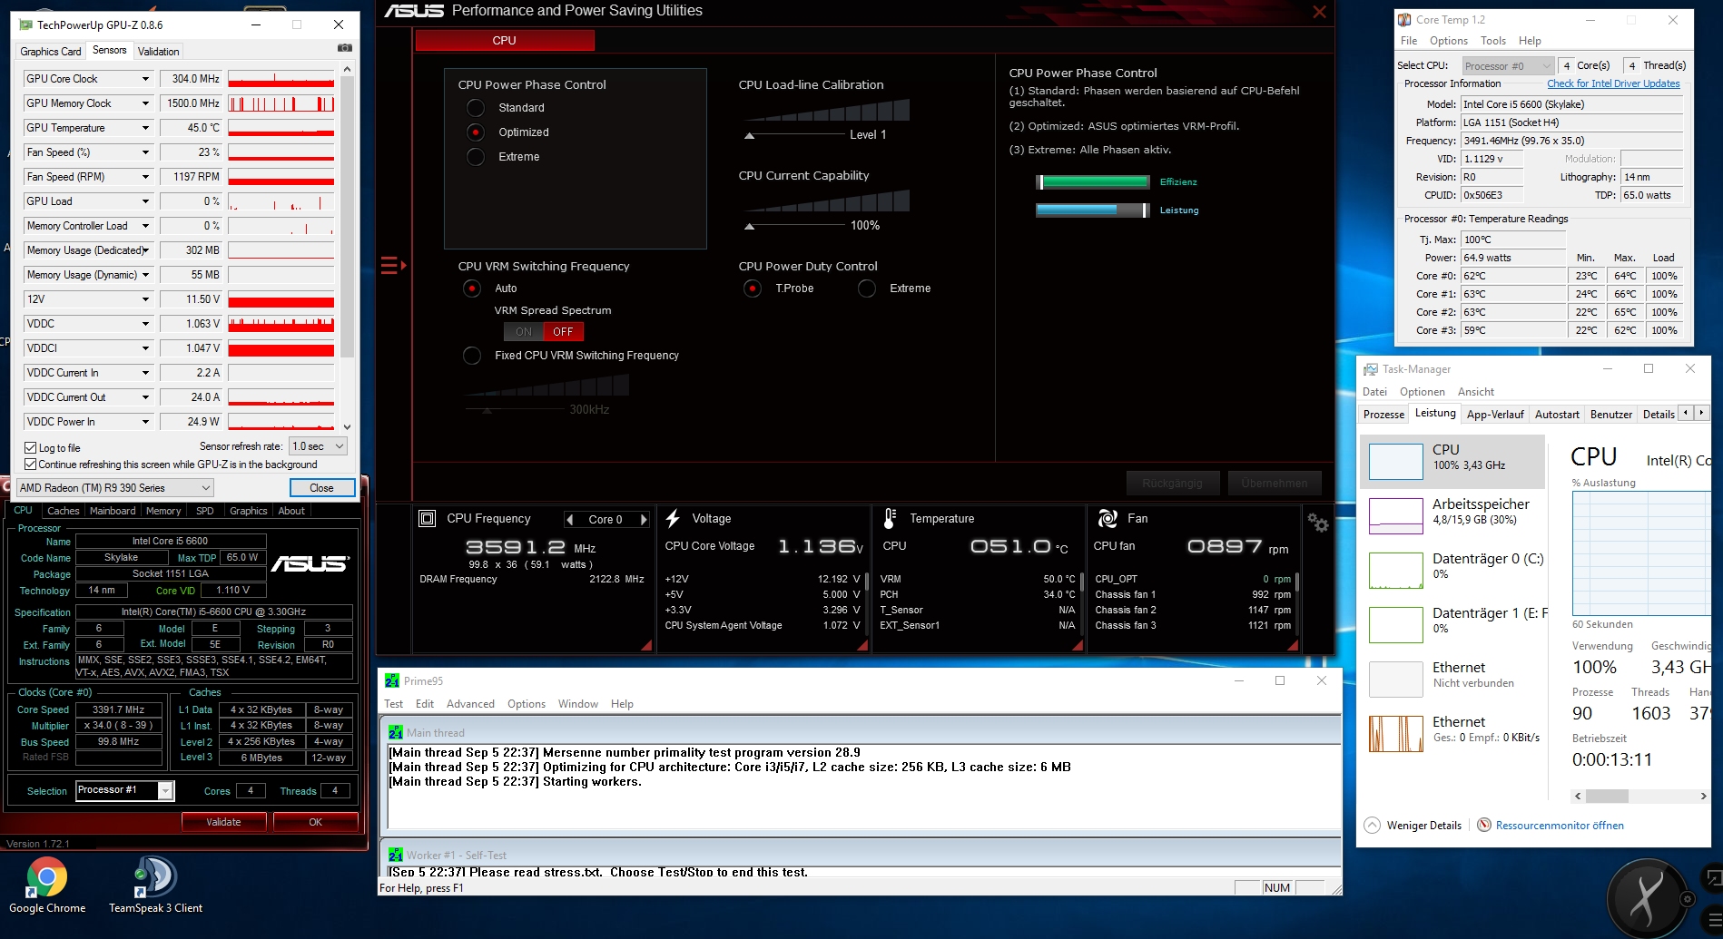Open GPU Temperature sensor dropdown
The height and width of the screenshot is (939, 1723).
pyautogui.click(x=145, y=128)
